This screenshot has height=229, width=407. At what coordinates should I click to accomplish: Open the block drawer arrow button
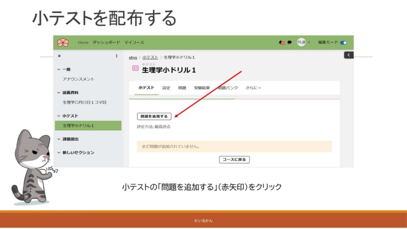pos(349,55)
